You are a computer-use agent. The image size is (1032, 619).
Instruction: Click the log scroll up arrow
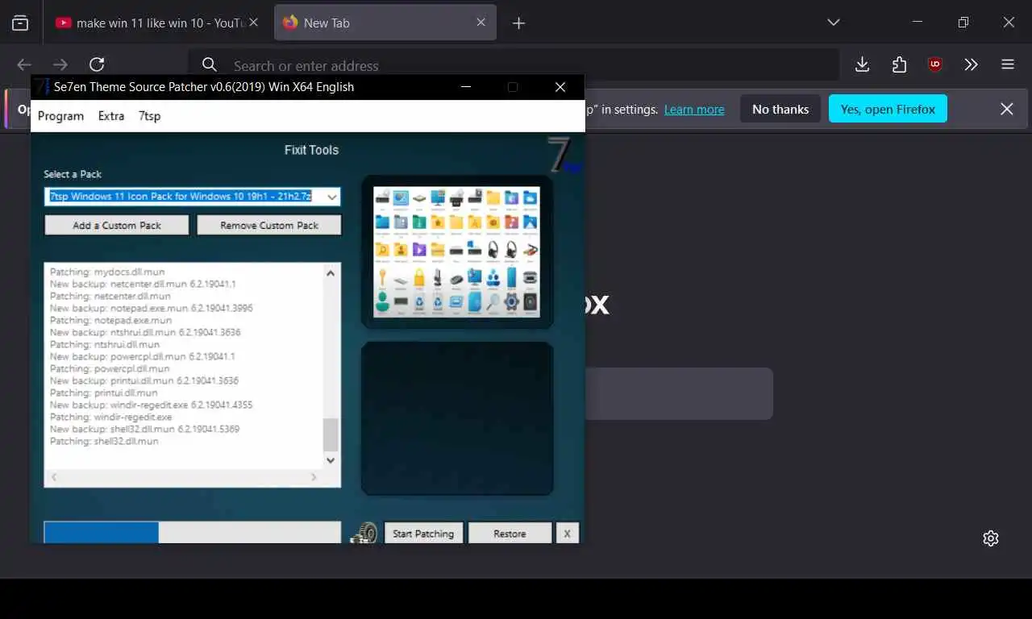click(331, 272)
